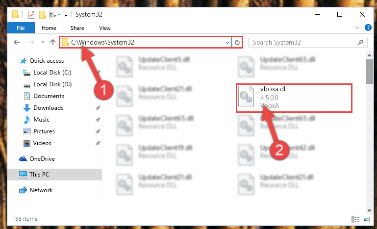Select the vboxa.dll file
Screen dimensions: 377x229
click(x=294, y=98)
